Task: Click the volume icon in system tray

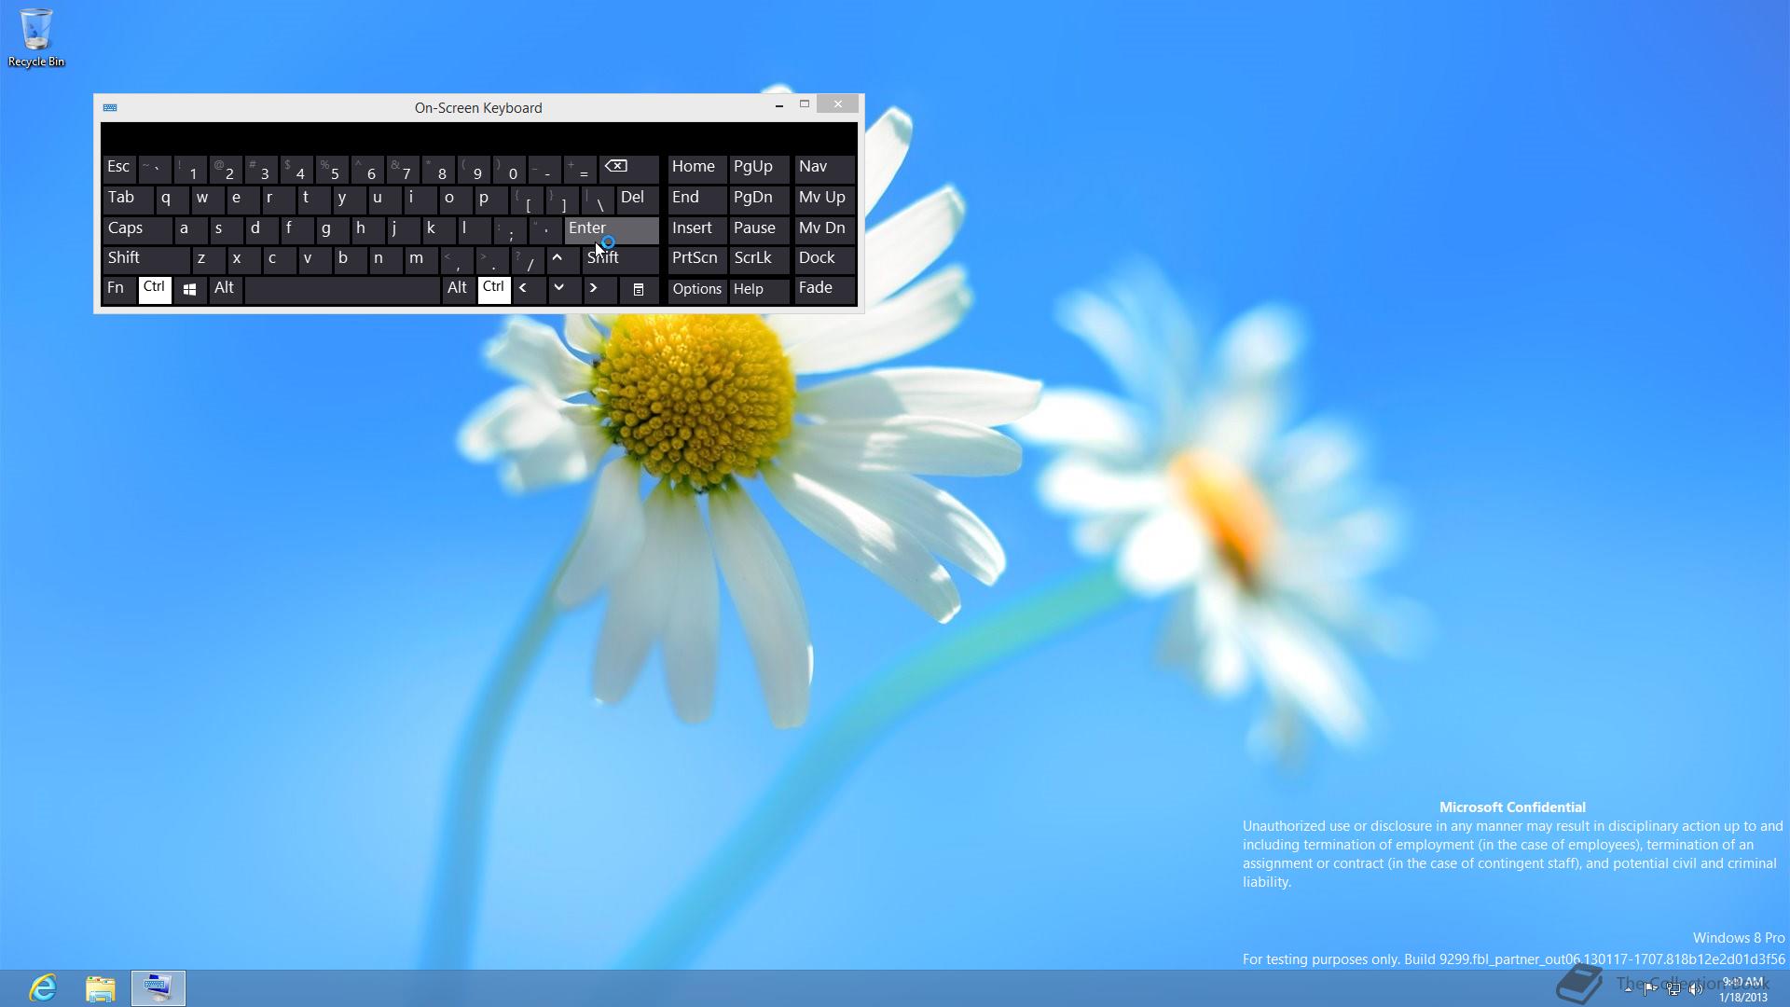Action: (1696, 989)
